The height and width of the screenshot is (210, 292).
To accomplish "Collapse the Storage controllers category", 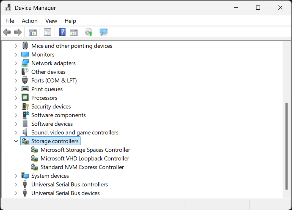I will click(x=16, y=141).
